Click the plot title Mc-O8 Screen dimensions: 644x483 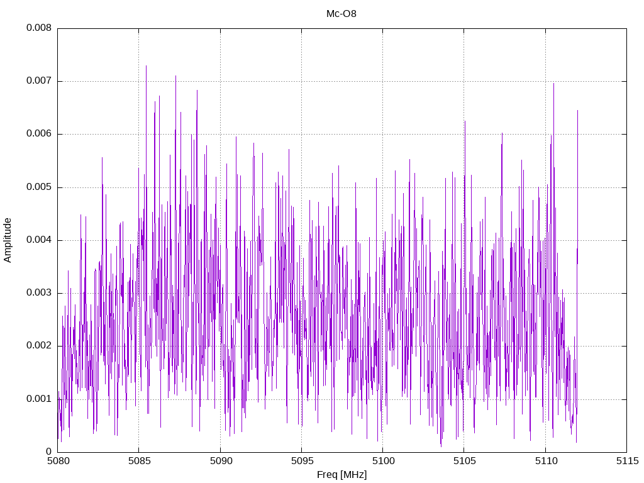coord(341,14)
